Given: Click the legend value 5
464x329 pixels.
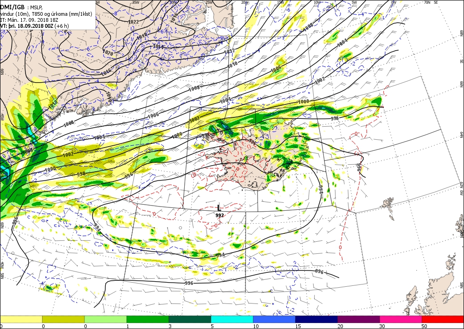Looking at the screenshot, I should (212, 326).
